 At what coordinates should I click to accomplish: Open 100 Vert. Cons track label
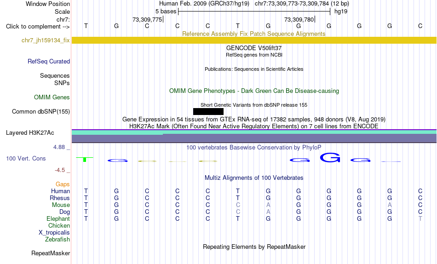[26, 158]
